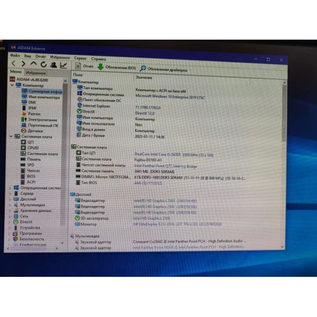Click the CPUID icon in the tree
317x317 pixels.
(x=23, y=148)
